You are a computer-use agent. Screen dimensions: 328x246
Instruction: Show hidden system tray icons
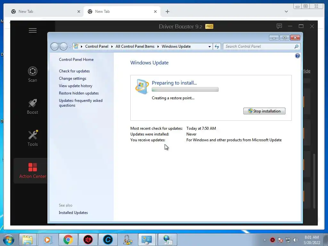[265, 240]
